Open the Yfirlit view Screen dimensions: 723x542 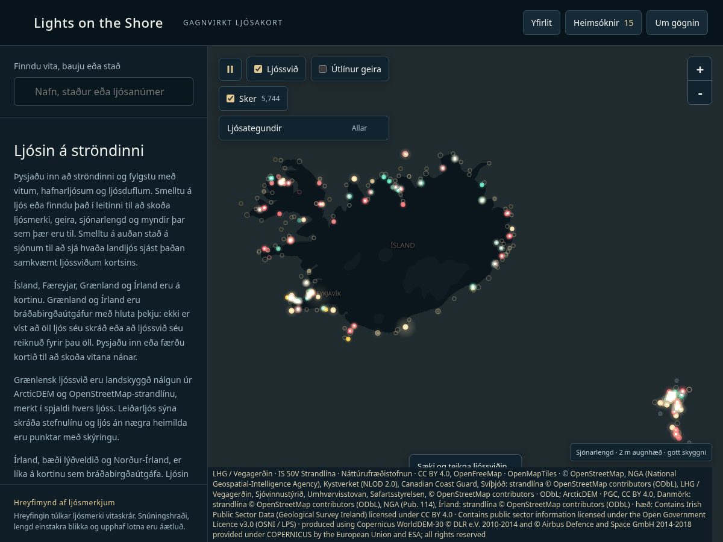point(542,23)
